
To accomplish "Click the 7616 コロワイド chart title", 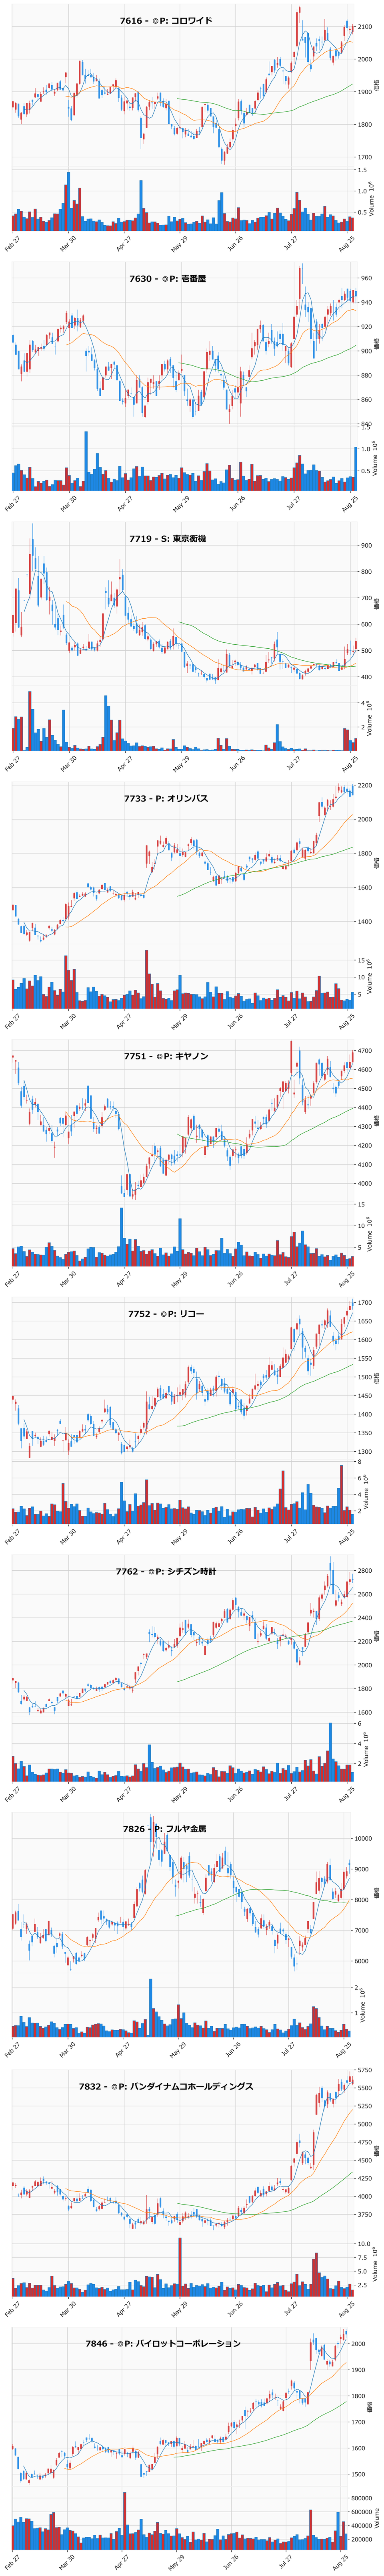I will 166,20.
